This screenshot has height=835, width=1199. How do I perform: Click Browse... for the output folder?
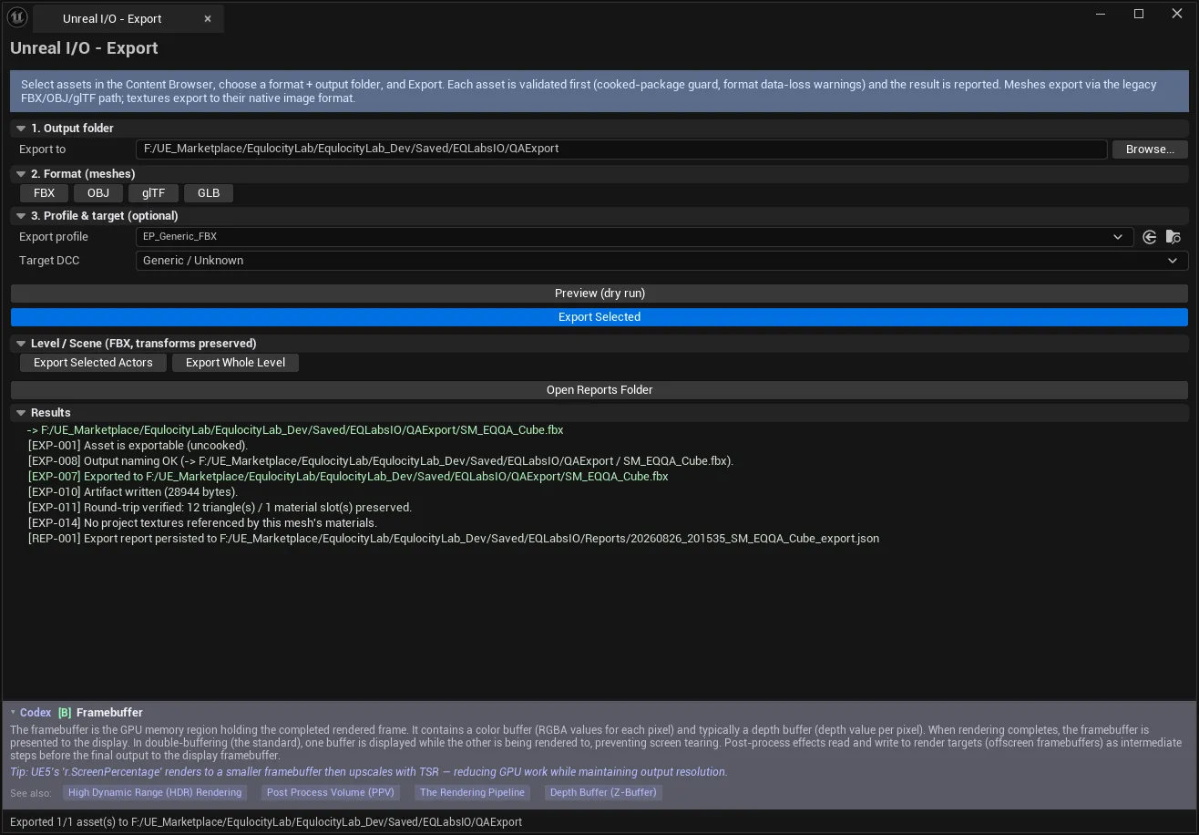pyautogui.click(x=1150, y=149)
